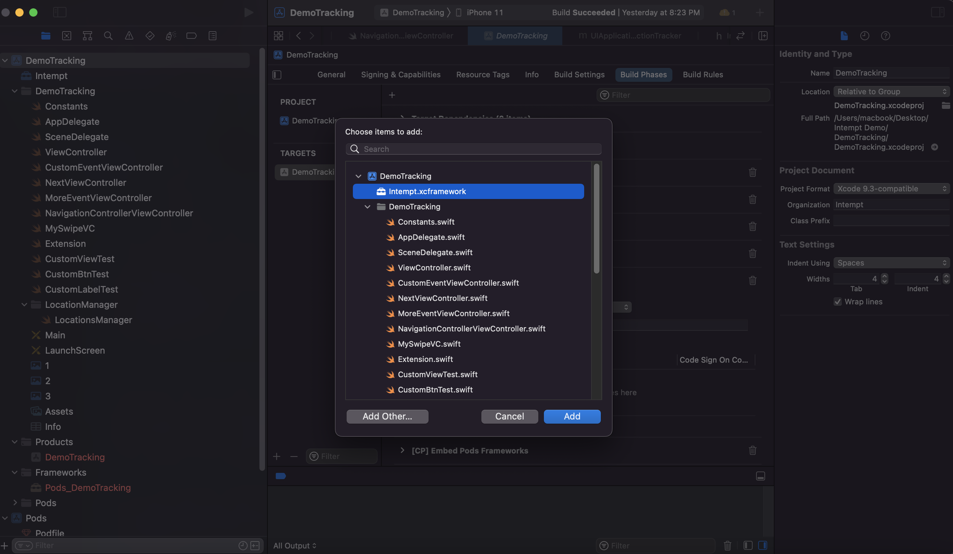The width and height of the screenshot is (953, 554).
Task: Go back in editor history
Action: (x=299, y=36)
